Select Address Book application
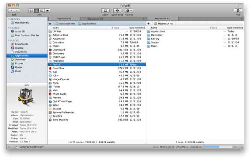 [97, 35]
